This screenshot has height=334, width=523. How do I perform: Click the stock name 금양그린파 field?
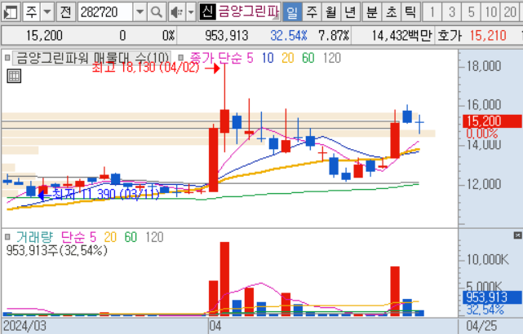click(249, 12)
